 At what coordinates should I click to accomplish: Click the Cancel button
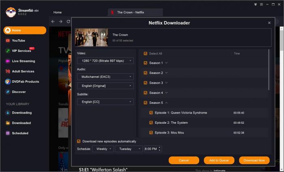pos(184,160)
